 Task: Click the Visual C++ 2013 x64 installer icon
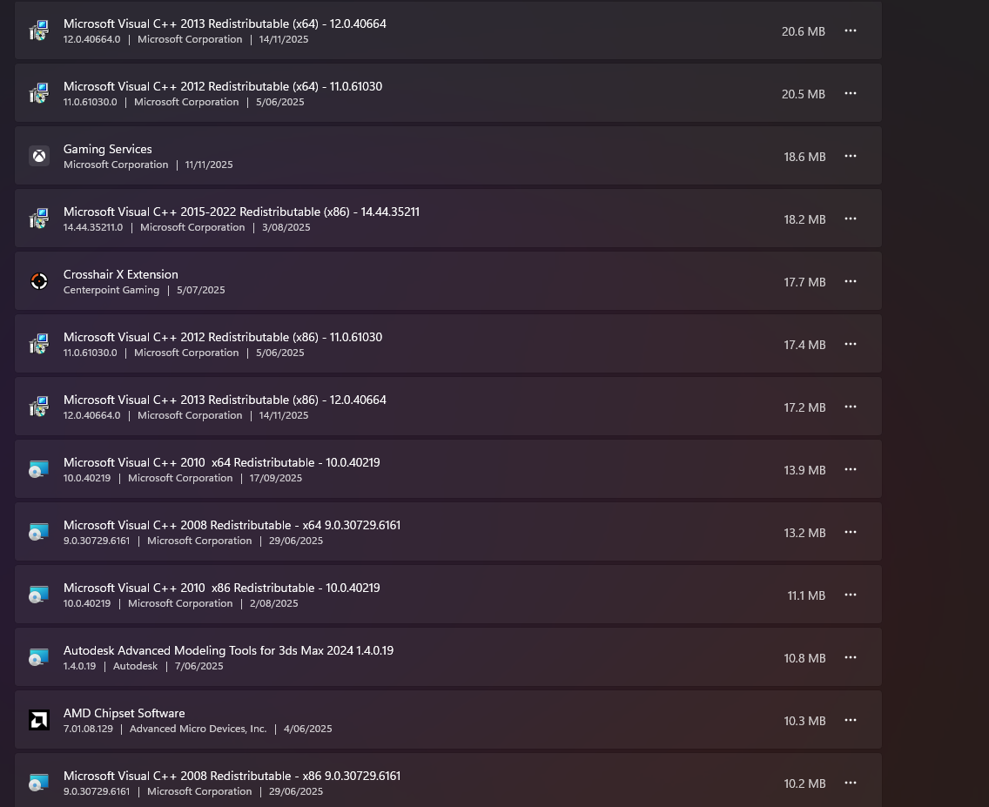[39, 31]
